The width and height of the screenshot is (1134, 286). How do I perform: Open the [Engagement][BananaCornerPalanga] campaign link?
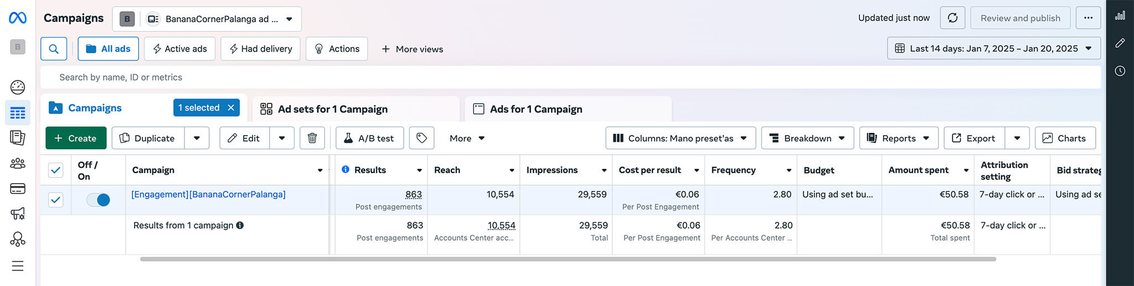(x=208, y=194)
